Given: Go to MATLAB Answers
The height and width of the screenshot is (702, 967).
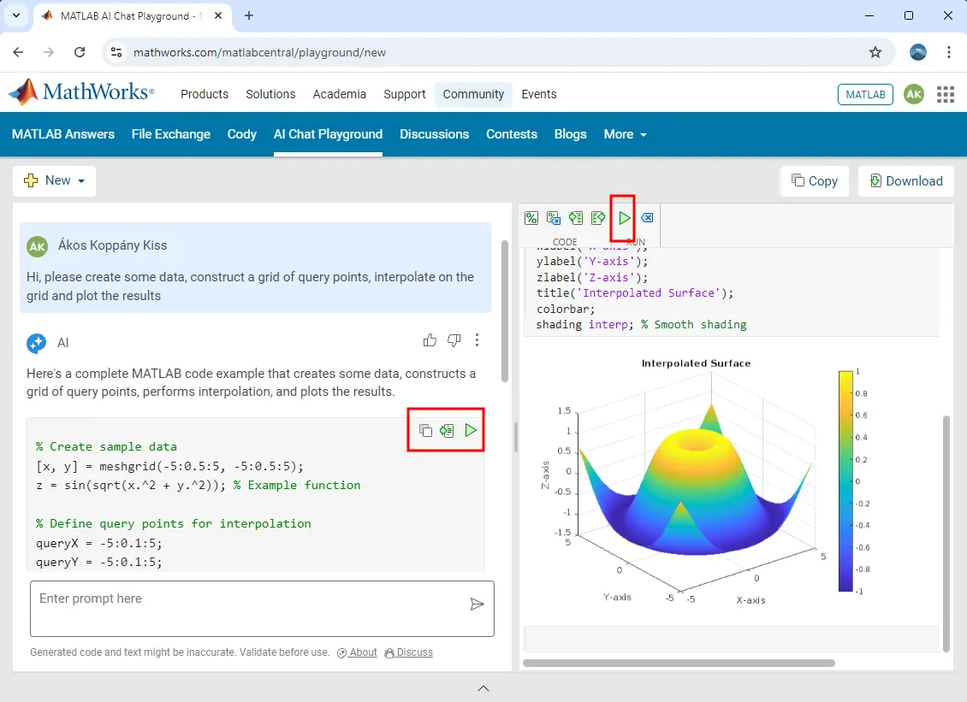Looking at the screenshot, I should (63, 134).
